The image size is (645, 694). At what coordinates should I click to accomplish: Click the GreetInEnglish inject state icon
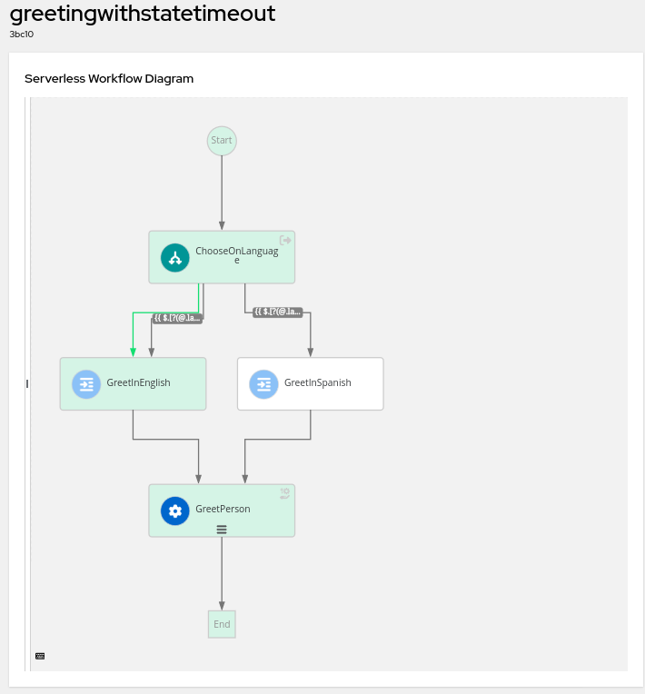click(86, 384)
